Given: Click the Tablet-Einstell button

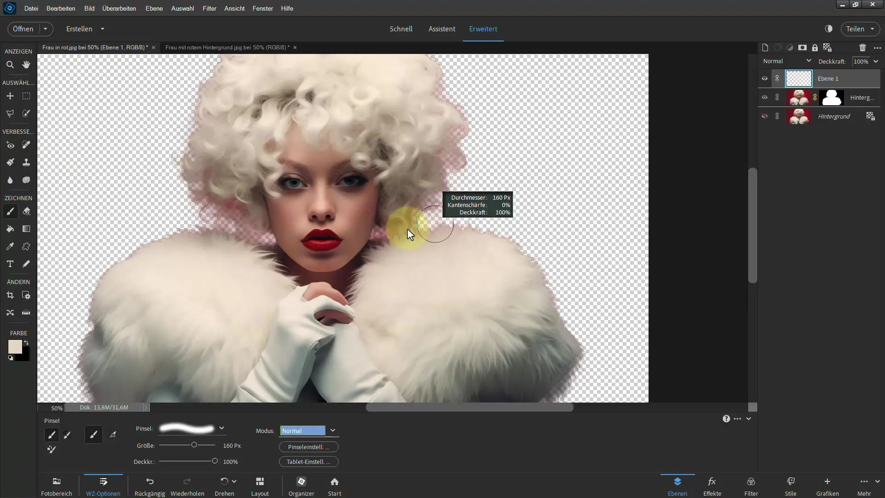Looking at the screenshot, I should (x=308, y=462).
